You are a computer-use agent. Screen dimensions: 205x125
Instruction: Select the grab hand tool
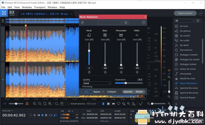point(62,104)
